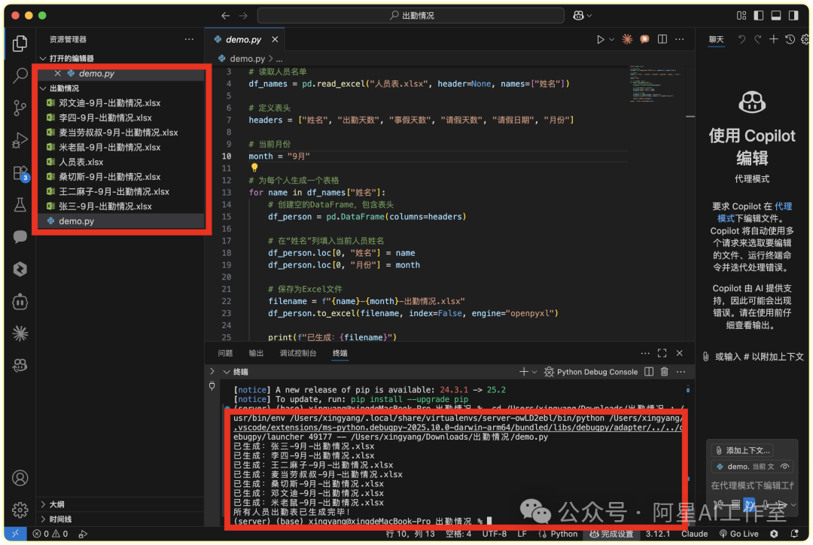
Task: Click the 添加上下文 button in chat
Action: coord(742,450)
